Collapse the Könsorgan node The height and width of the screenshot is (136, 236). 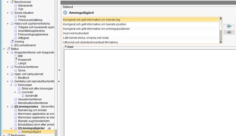[11, 85]
